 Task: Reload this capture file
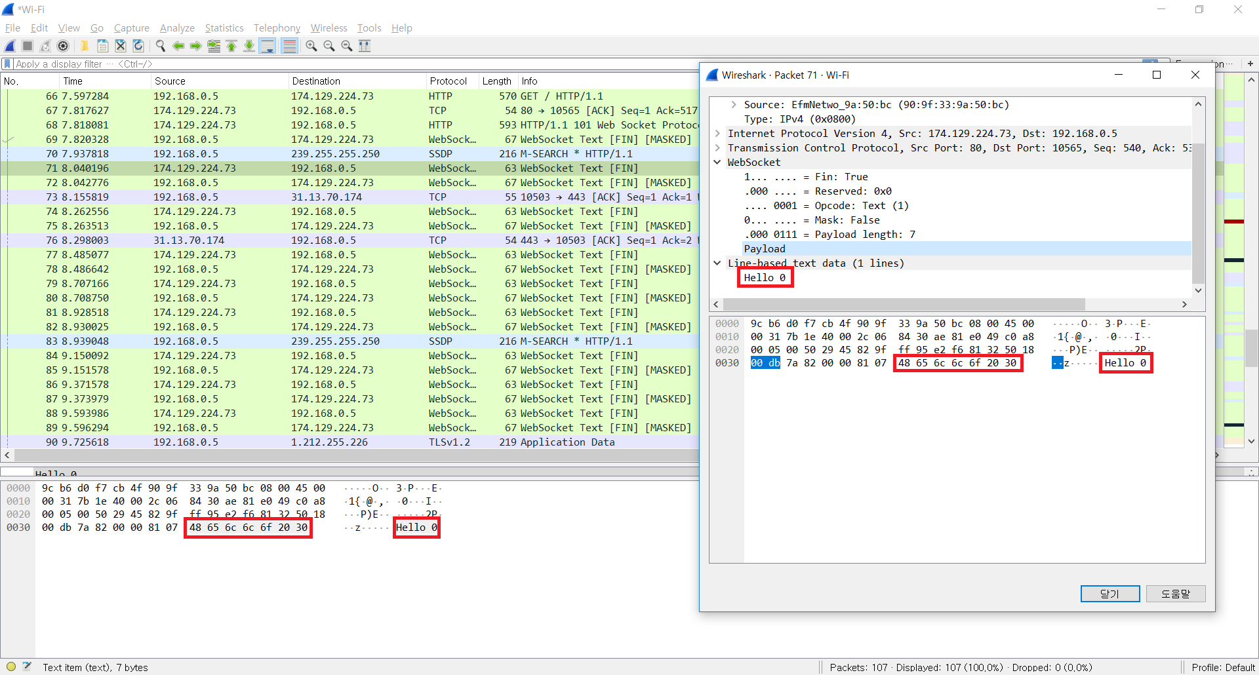138,46
